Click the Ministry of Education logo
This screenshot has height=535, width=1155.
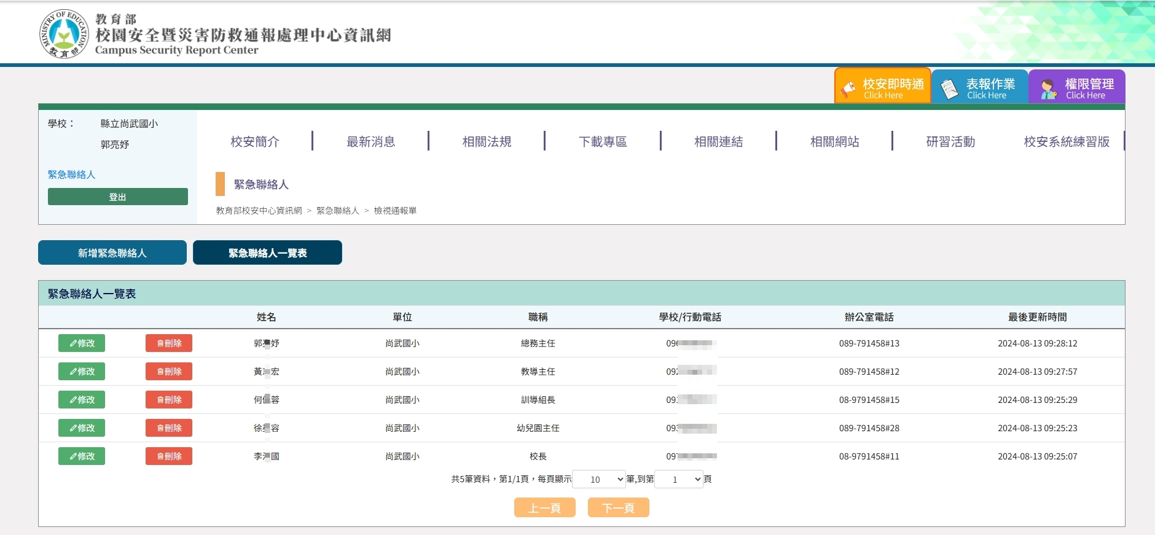click(64, 34)
